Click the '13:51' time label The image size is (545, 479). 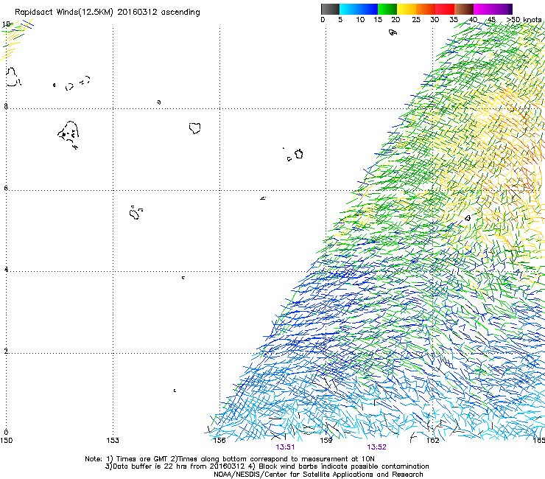[285, 447]
